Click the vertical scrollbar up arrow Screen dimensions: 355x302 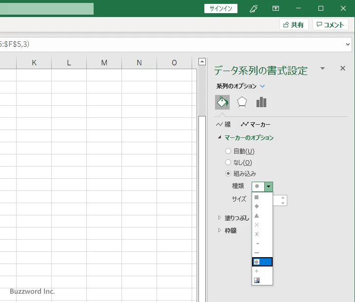pyautogui.click(x=202, y=61)
